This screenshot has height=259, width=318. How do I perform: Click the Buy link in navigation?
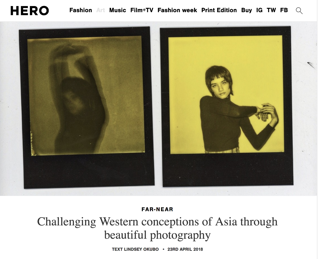[x=246, y=10]
